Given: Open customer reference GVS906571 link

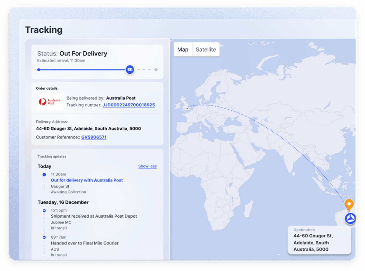Looking at the screenshot, I should point(94,137).
